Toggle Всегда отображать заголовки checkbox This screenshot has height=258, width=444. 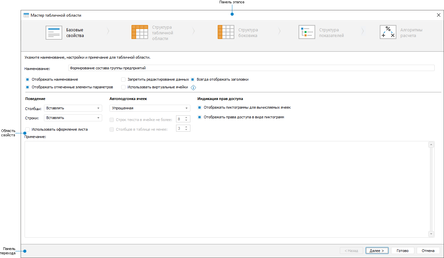[193, 80]
